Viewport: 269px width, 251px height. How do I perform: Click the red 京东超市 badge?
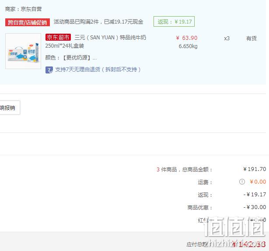pyautogui.click(x=58, y=37)
